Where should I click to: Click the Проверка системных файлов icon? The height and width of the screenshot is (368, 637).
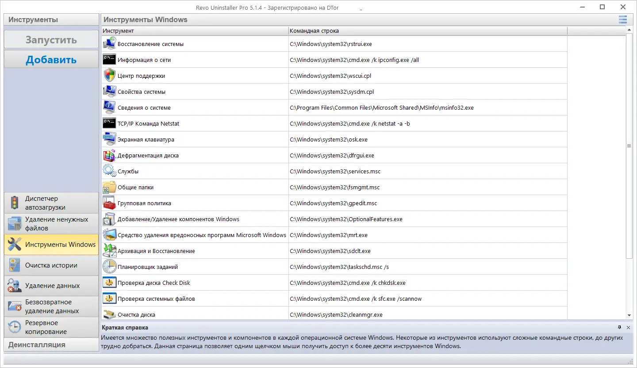tap(109, 299)
